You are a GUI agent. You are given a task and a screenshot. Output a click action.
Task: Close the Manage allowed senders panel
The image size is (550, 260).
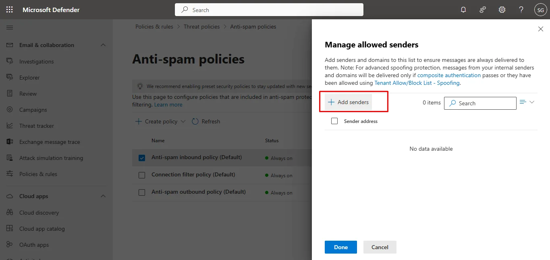click(541, 29)
